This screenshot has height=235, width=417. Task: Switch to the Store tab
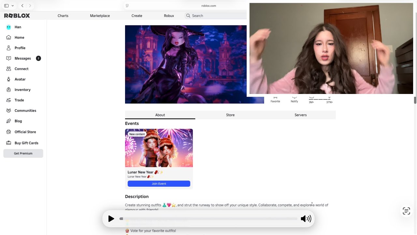[230, 115]
